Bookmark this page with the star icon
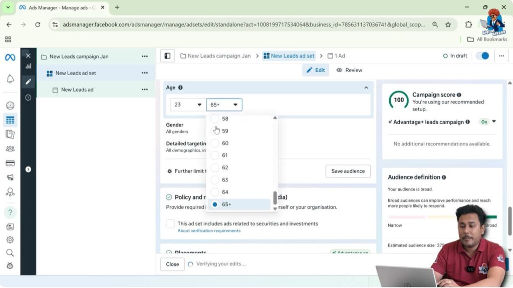 point(448,25)
